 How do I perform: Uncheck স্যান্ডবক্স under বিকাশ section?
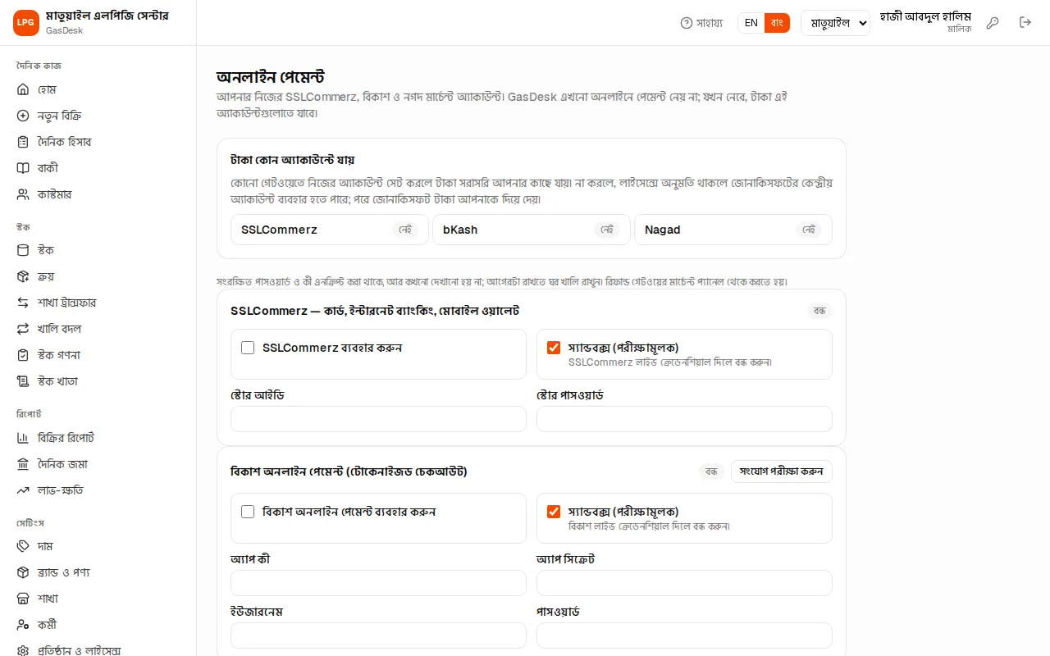(x=554, y=512)
